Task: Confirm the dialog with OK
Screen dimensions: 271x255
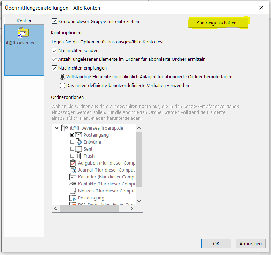Action: [x=216, y=243]
